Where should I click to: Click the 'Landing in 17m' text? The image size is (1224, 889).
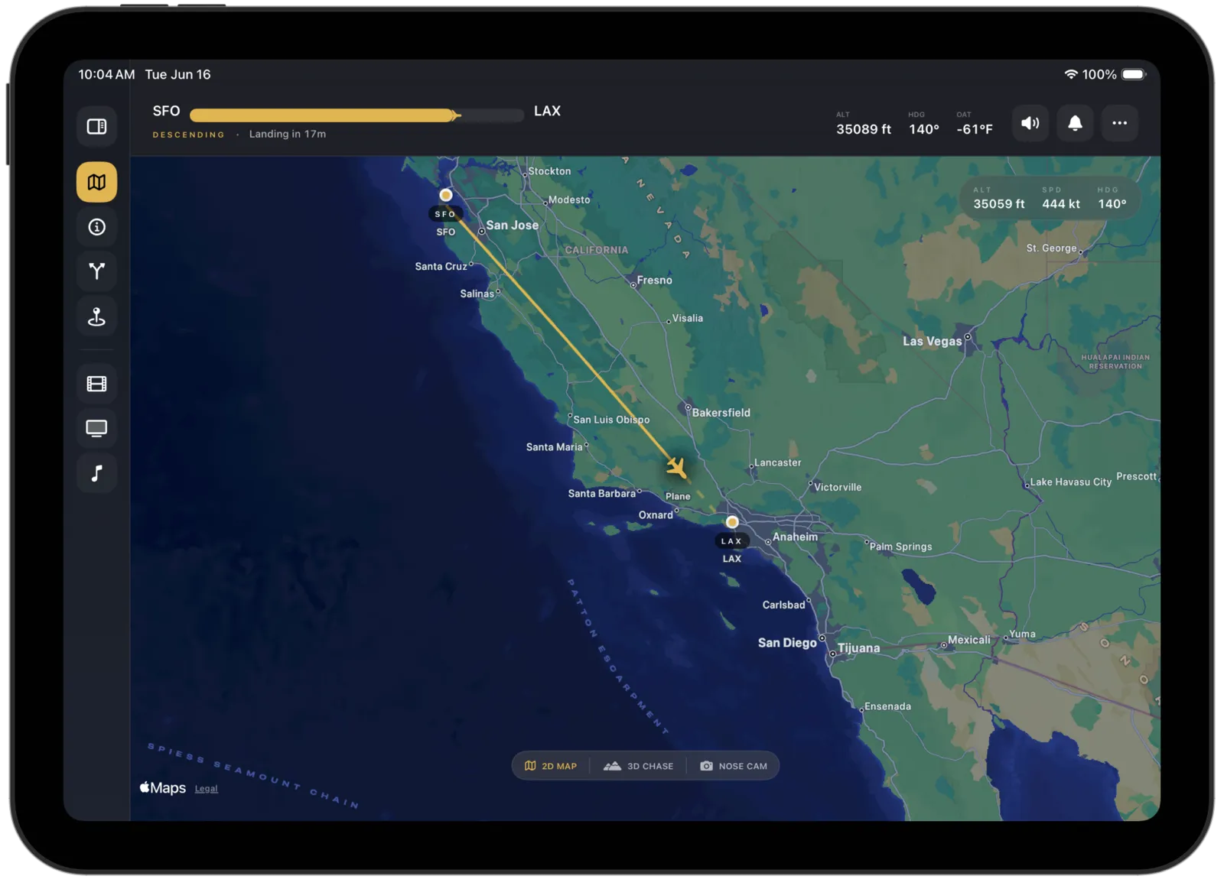[288, 134]
